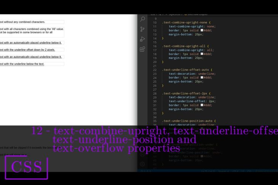Viewport: 278px width, 185px height.
Task: Click line number 10 in the gutter
Action: coord(155,23)
